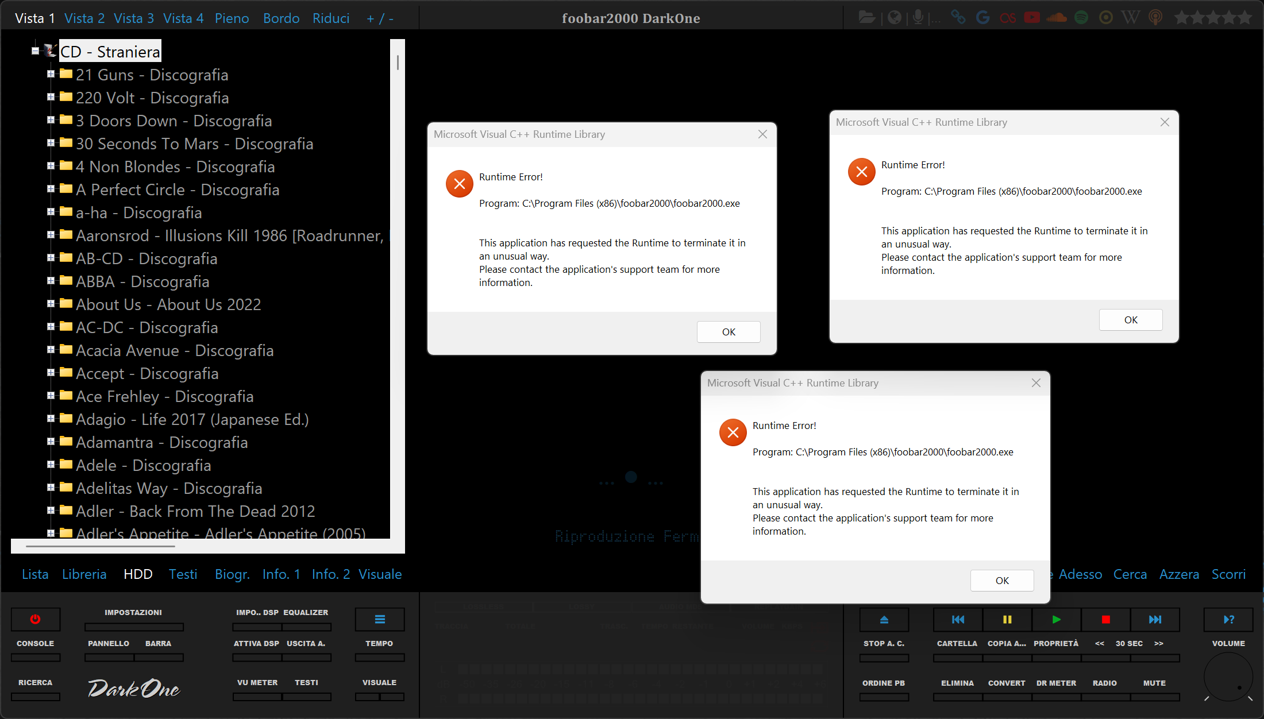Collapse the CD - Straniera root node

click(x=36, y=51)
